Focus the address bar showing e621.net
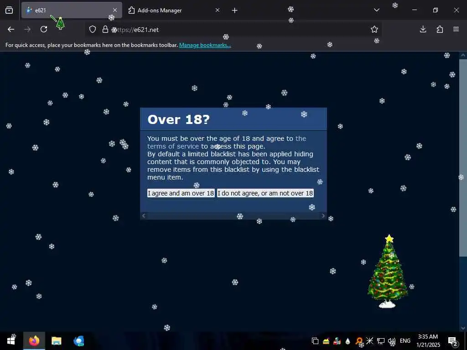 232,30
